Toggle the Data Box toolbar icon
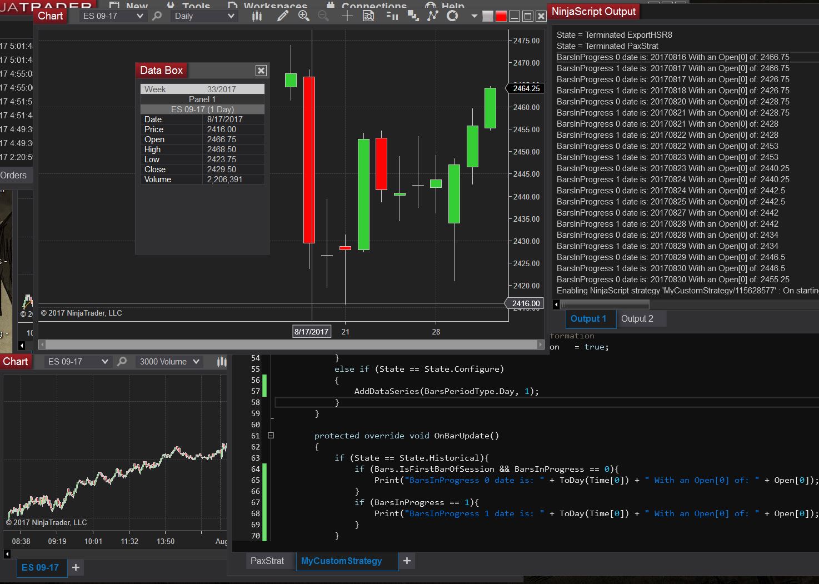 point(368,16)
